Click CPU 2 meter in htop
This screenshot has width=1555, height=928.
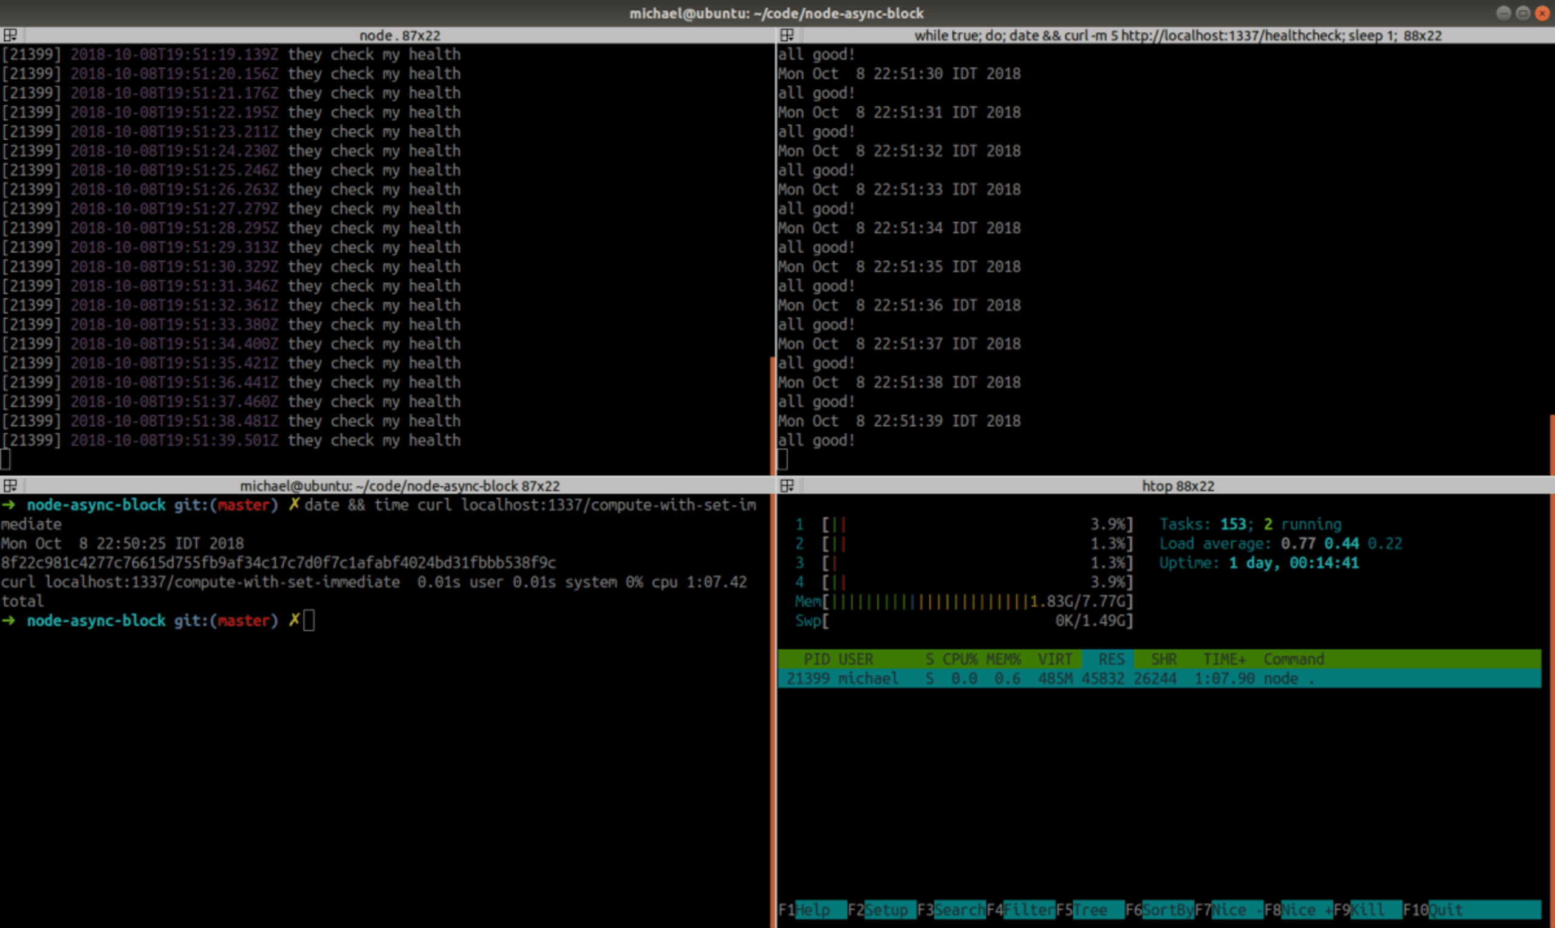[x=964, y=543]
